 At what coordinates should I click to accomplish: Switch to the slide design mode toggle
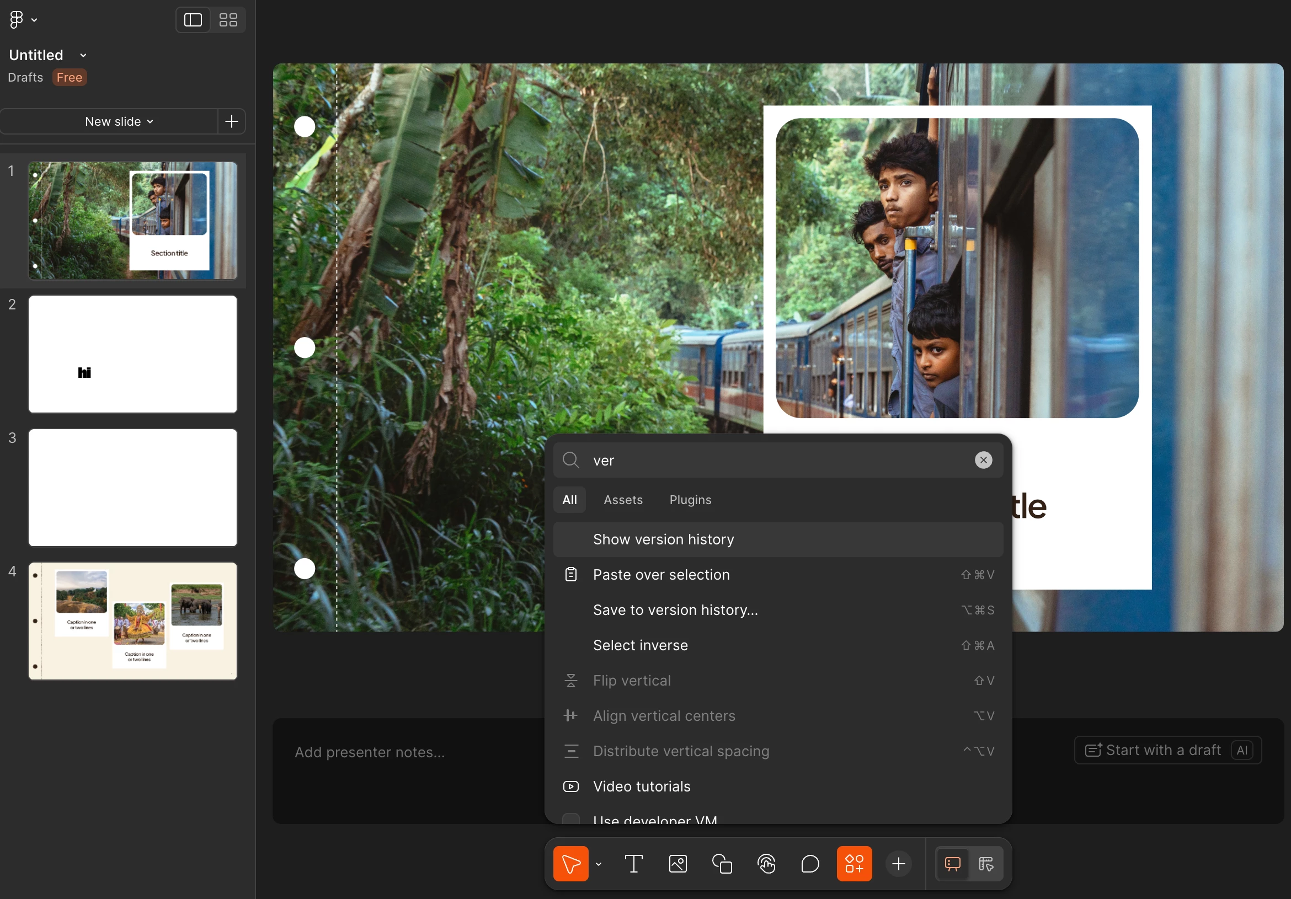(x=986, y=864)
